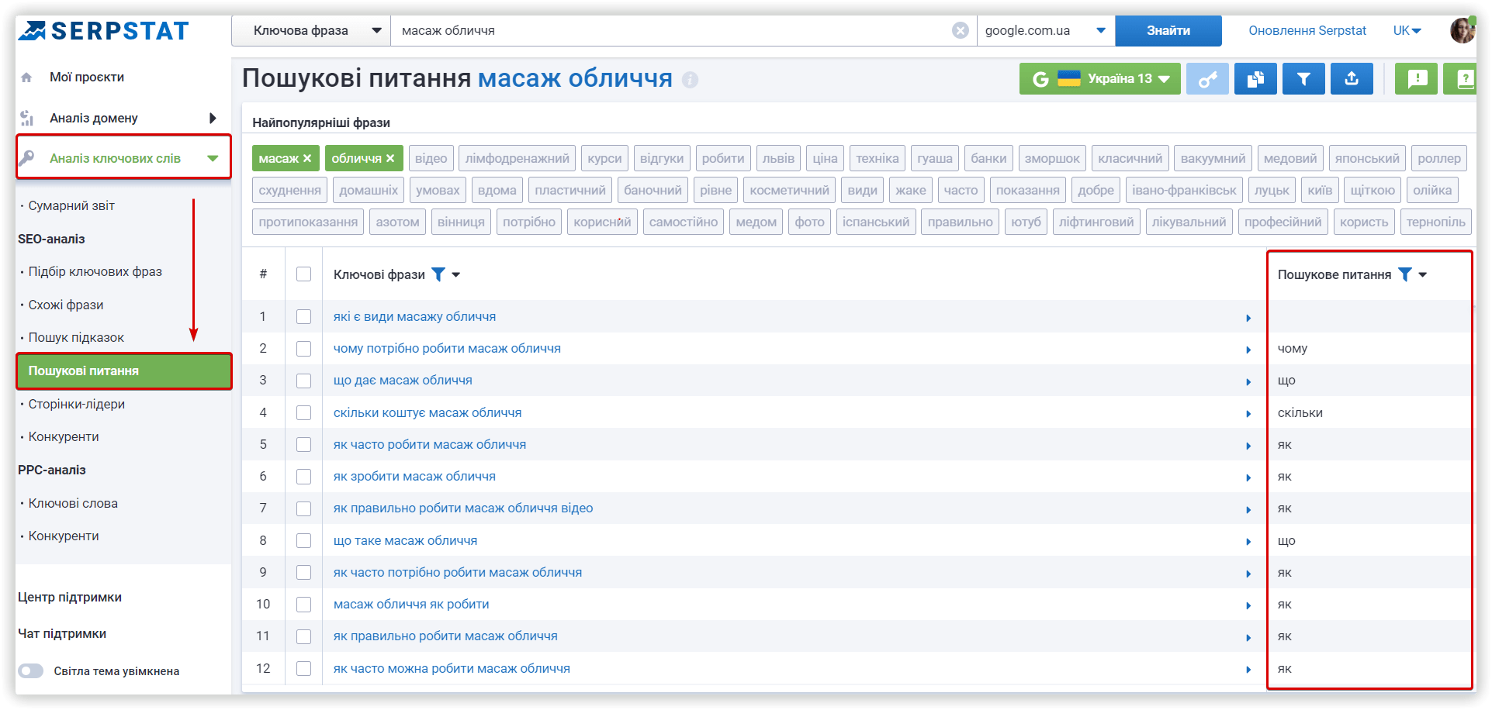The image size is (1492, 710).
Task: Click into the keyword search input field
Action: (672, 30)
